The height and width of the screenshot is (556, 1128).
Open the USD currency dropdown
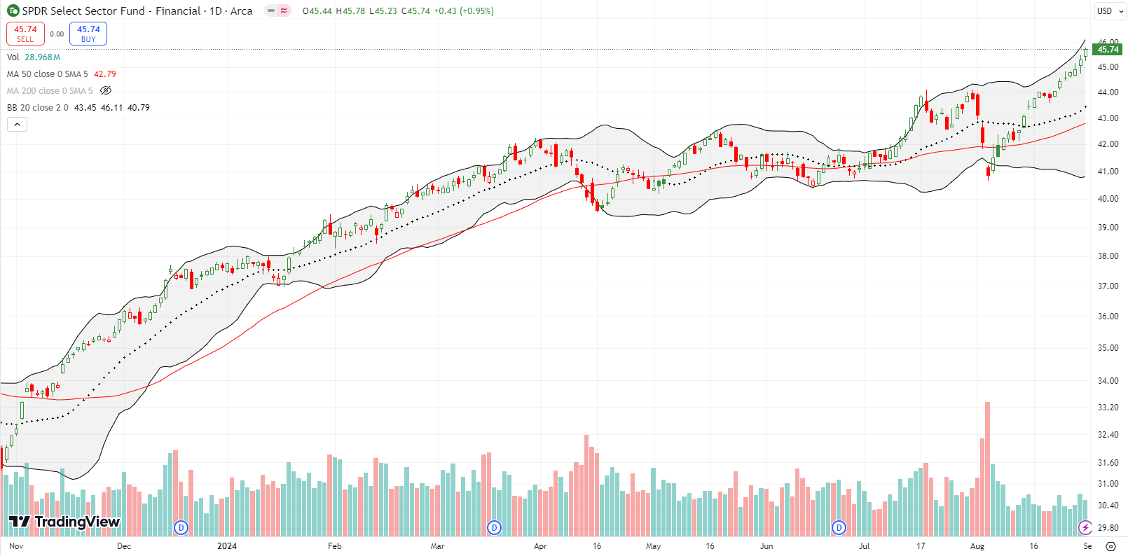1110,11
